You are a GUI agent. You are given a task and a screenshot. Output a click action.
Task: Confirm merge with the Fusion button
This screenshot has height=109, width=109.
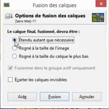pos(55,96)
